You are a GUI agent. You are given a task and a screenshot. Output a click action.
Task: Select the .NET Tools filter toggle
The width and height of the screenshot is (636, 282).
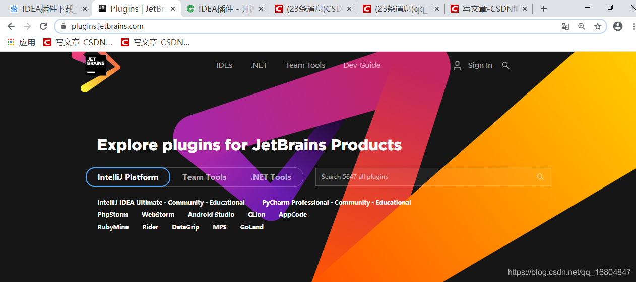click(x=271, y=177)
